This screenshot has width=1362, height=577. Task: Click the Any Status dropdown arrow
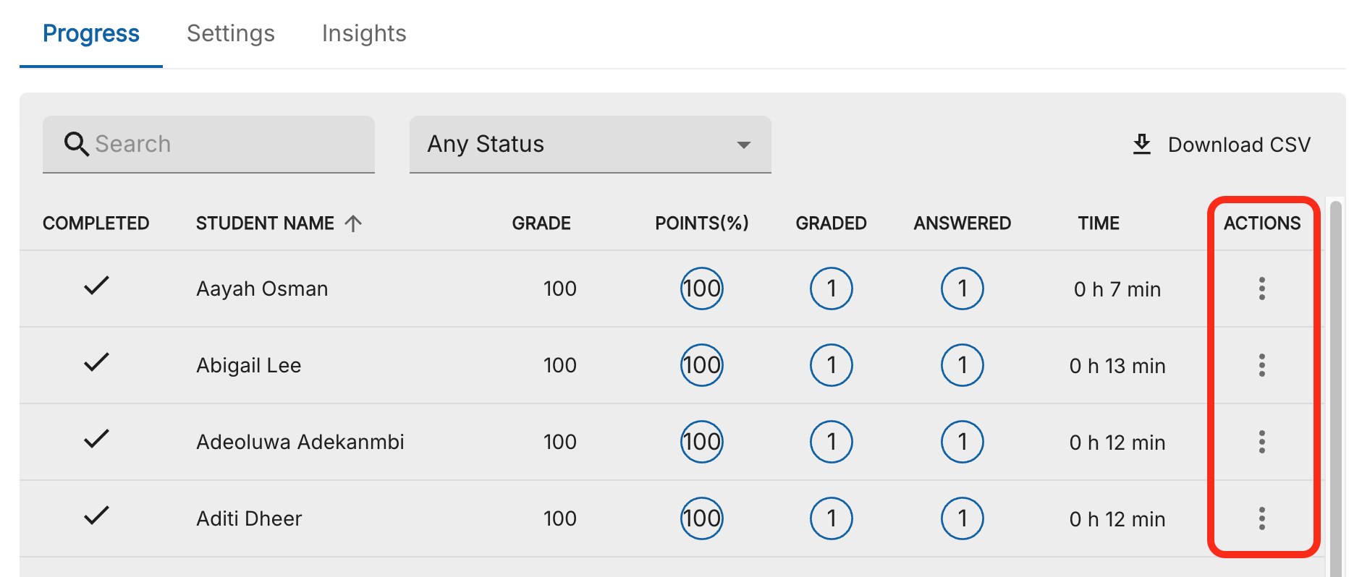click(743, 145)
